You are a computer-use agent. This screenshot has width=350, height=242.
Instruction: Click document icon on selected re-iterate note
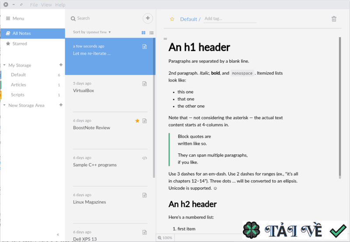coord(145,47)
